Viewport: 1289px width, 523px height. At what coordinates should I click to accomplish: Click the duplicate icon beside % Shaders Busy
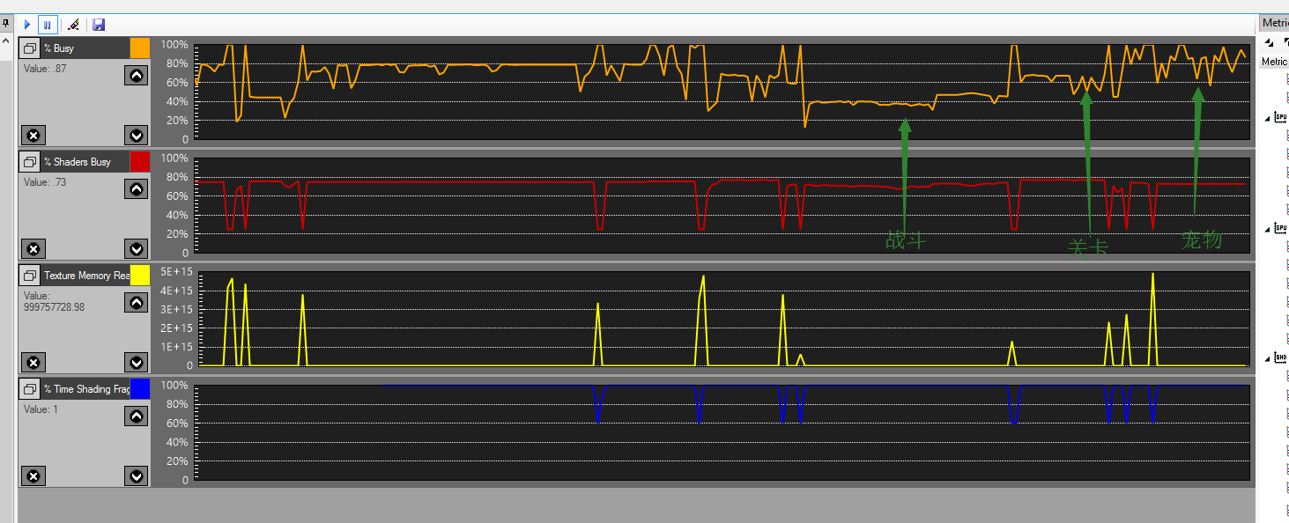pos(29,161)
